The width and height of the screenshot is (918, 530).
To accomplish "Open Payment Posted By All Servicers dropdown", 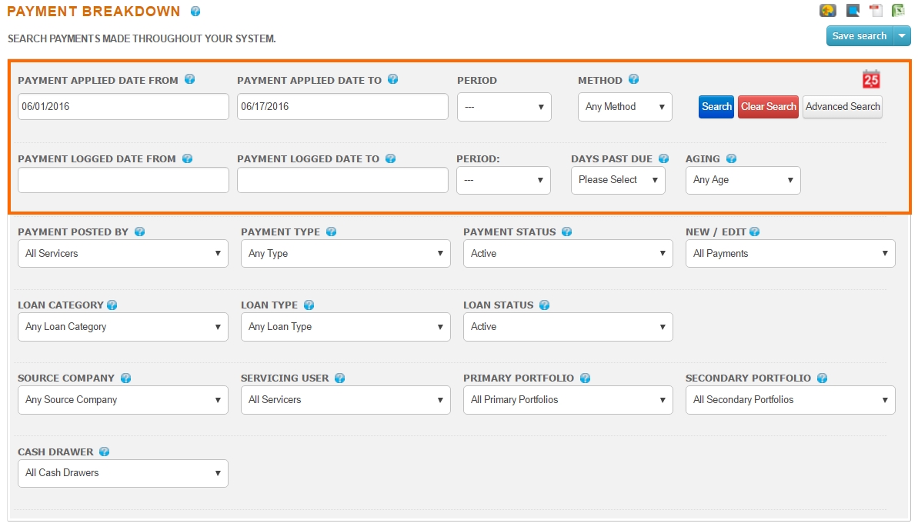I will click(123, 253).
